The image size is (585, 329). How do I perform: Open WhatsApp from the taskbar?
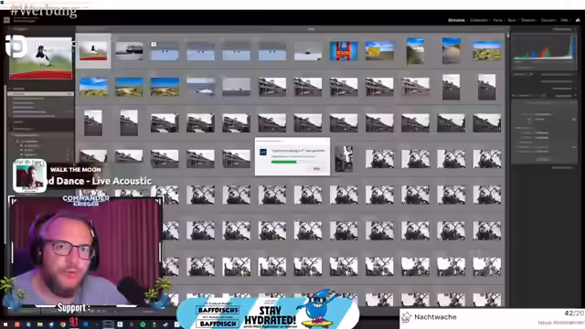pyautogui.click(x=143, y=324)
